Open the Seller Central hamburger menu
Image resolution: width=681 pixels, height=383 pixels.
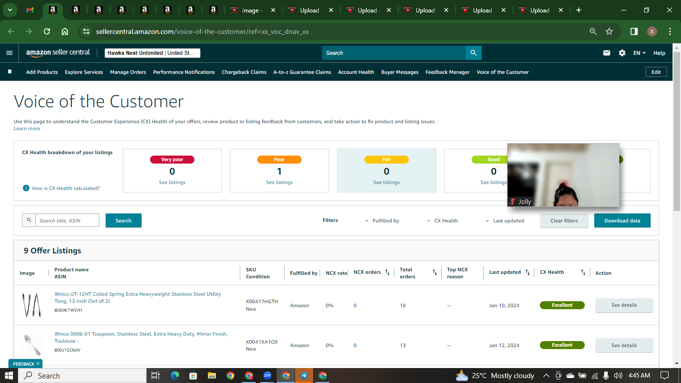(x=9, y=53)
